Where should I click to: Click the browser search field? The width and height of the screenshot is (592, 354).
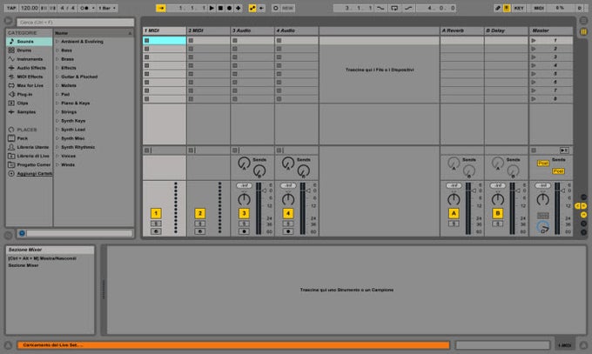[x=75, y=23]
